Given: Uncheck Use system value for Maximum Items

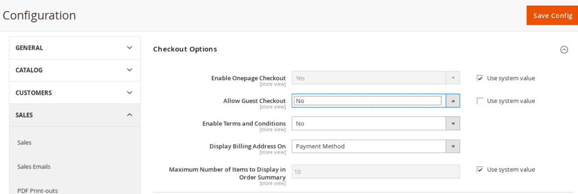Looking at the screenshot, I should pyautogui.click(x=480, y=170).
